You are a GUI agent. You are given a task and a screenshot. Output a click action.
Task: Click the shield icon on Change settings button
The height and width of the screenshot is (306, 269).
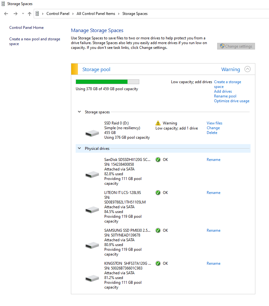pos(222,46)
